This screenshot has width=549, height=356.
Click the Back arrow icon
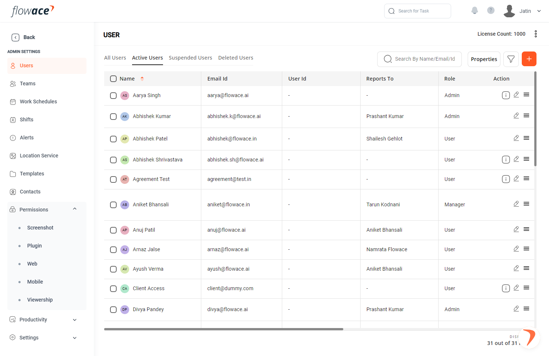click(15, 37)
